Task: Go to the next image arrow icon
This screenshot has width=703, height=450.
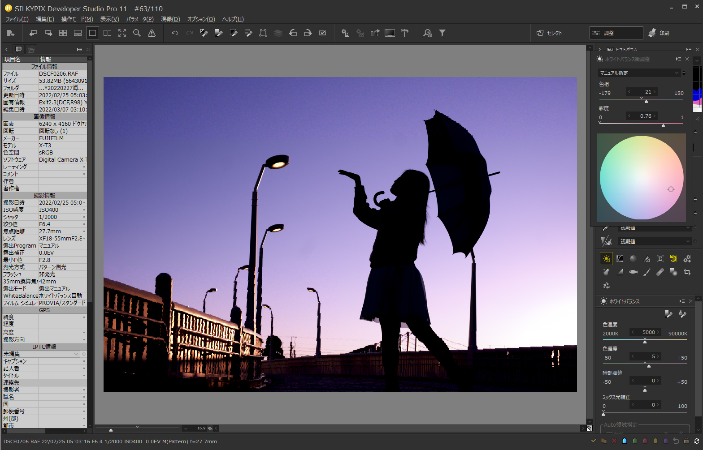Action: coord(48,33)
